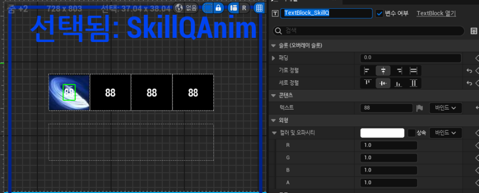Viewport: 479px width, 193px height.
Task: Set horizontal alignment to fill
Action: click(x=413, y=71)
